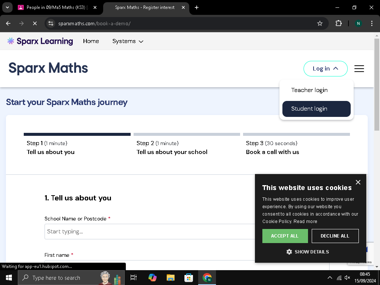Bookmark this page with the star icon

tap(320, 23)
